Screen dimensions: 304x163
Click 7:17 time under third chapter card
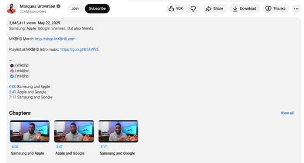click(104, 147)
